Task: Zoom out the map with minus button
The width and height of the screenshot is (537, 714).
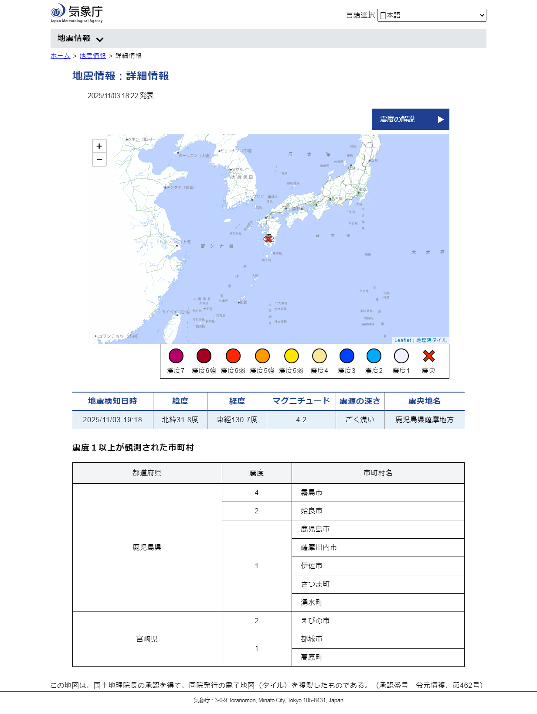Action: coord(99,160)
